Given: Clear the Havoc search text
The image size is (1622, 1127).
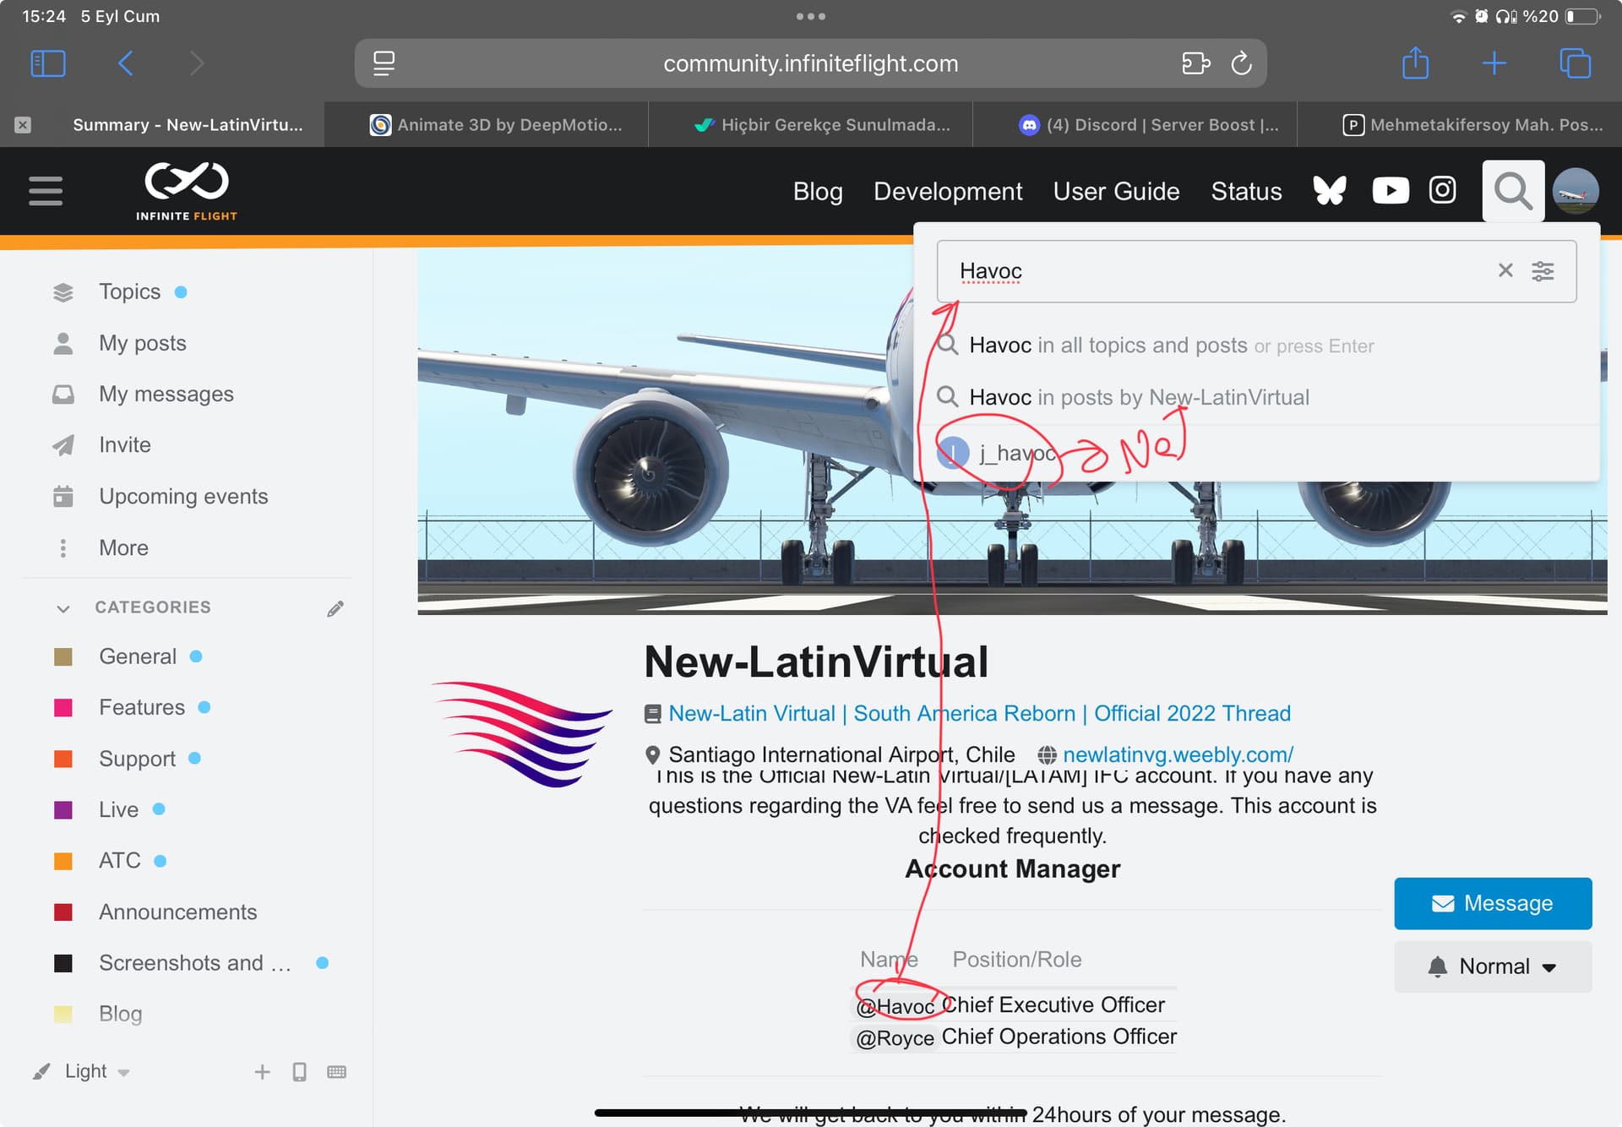Looking at the screenshot, I should (1505, 270).
